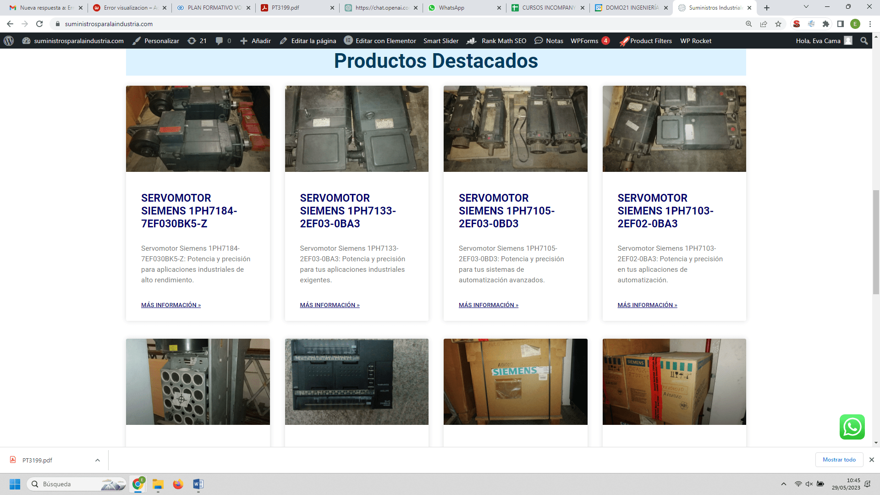This screenshot has height=495, width=880.
Task: Click the 1PH7133 servomotor product photo
Action: [357, 129]
